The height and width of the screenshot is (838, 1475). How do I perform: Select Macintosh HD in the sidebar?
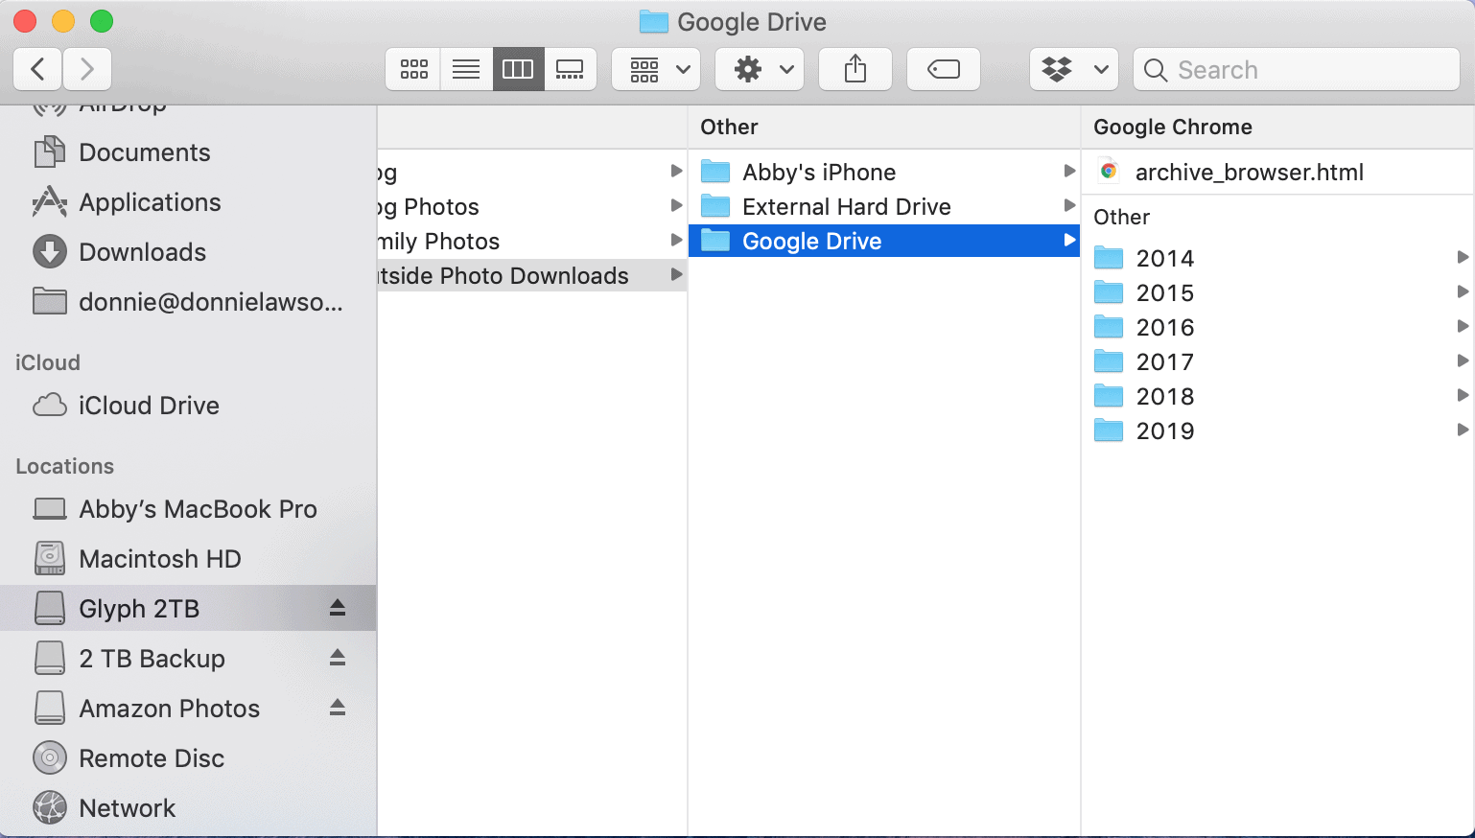[x=188, y=559]
